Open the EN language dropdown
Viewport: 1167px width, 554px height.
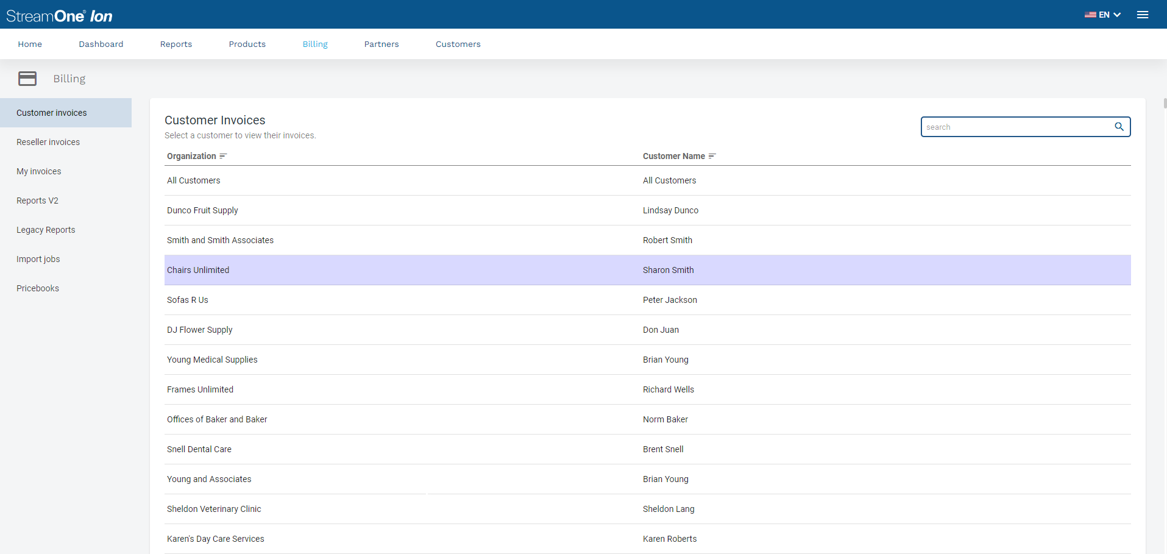click(1103, 15)
